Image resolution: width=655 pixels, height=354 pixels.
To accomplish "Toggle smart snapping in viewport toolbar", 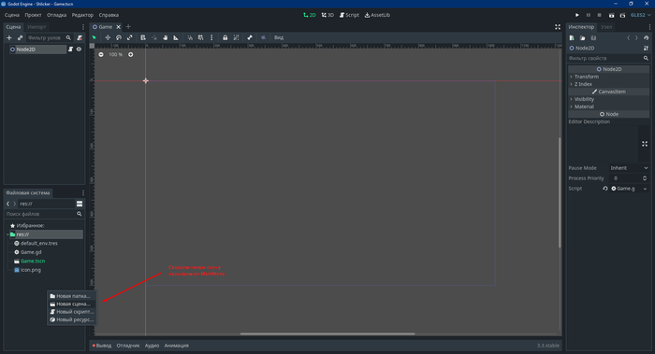I will (x=190, y=37).
